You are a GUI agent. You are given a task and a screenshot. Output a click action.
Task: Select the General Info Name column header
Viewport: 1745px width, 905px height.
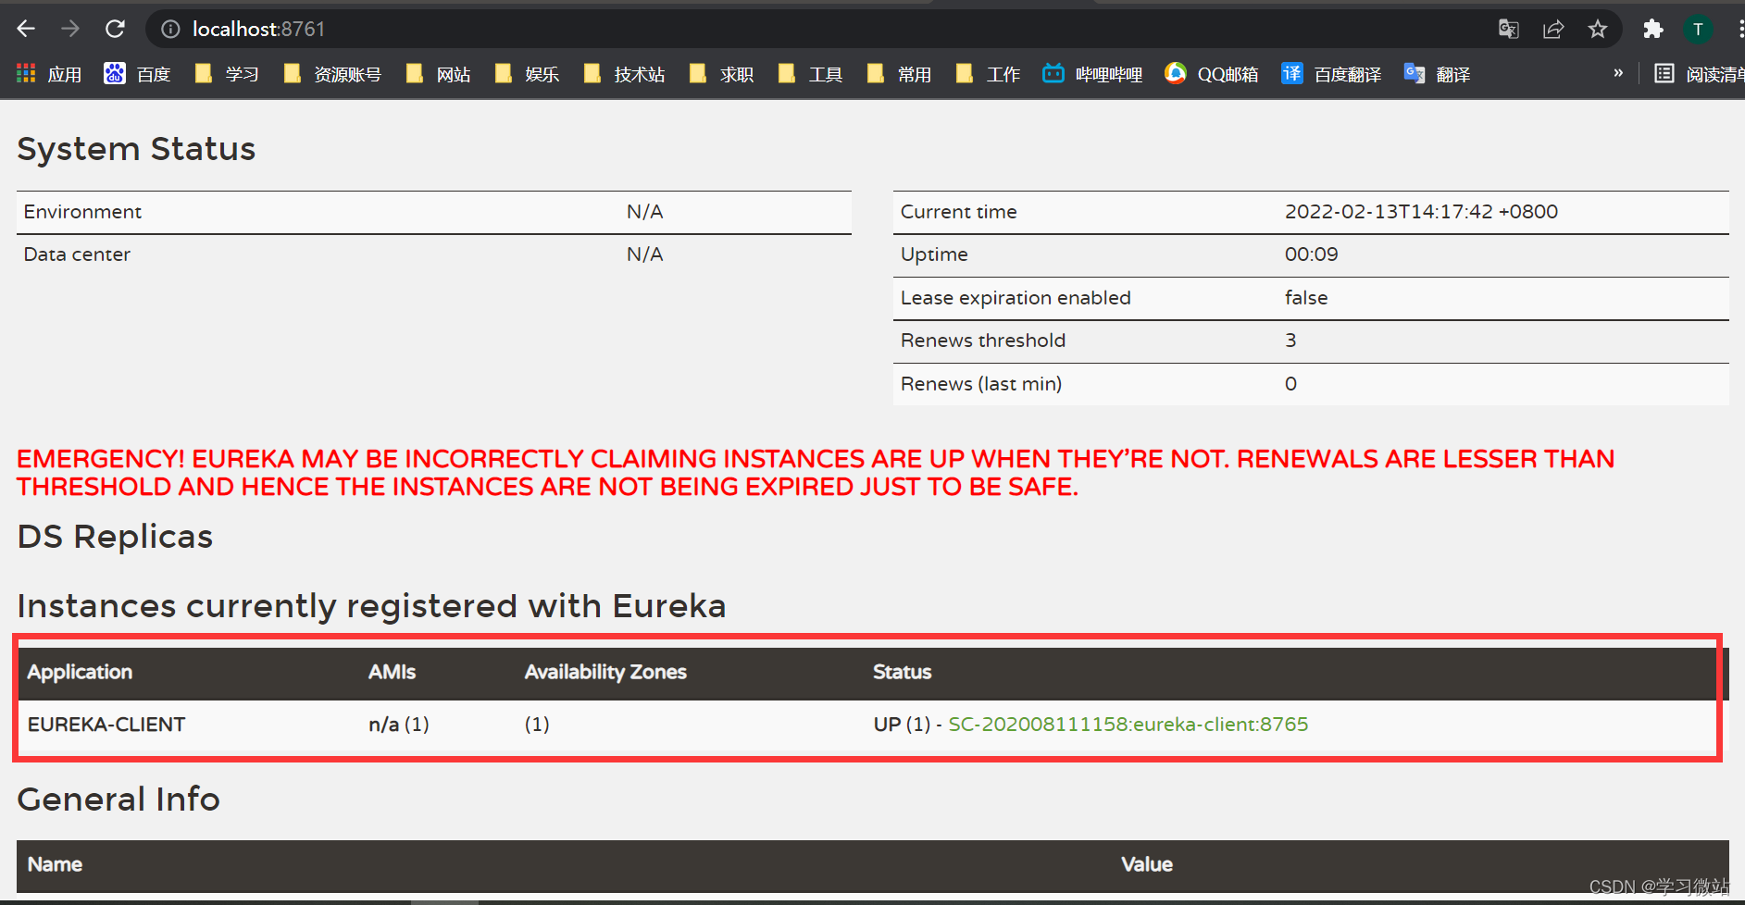point(55,864)
